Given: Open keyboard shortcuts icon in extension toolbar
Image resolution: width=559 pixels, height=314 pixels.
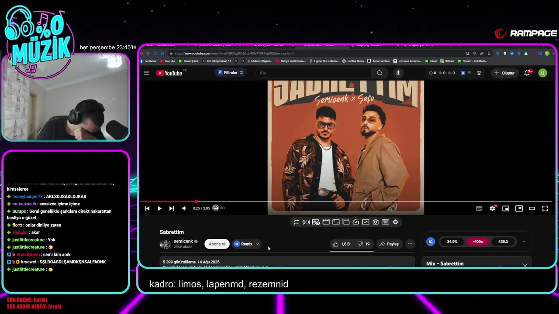Looking at the screenshot, I should point(385,222).
